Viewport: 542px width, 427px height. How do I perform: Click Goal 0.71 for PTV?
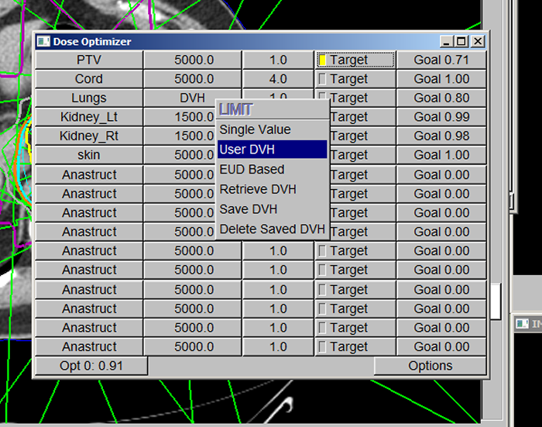click(441, 60)
